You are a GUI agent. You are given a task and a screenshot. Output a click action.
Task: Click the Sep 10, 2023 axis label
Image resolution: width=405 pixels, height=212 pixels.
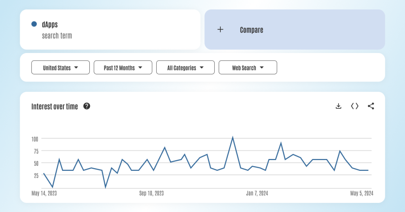coord(151,193)
